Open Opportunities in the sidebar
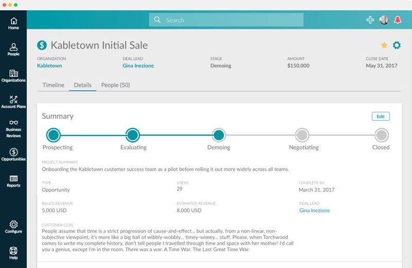Viewport: 412px width, 268px height. 13,155
